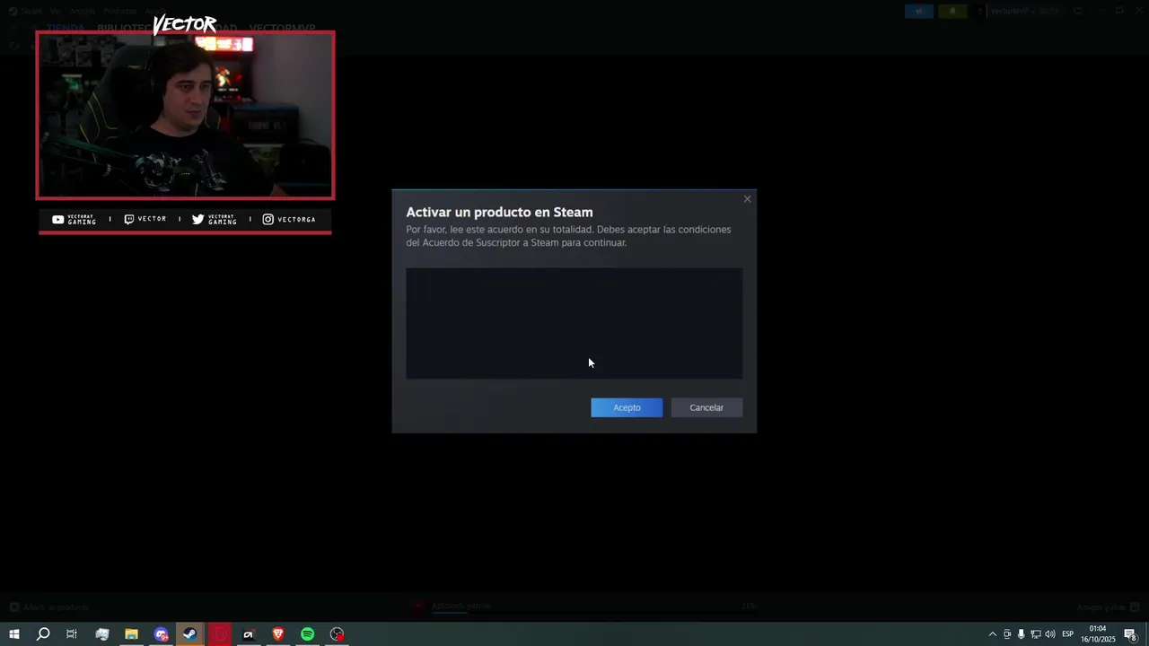Click the ESP language indicator
The height and width of the screenshot is (646, 1149).
point(1067,634)
